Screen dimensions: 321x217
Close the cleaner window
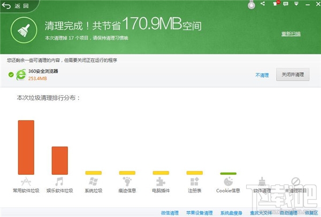click(318, 4)
